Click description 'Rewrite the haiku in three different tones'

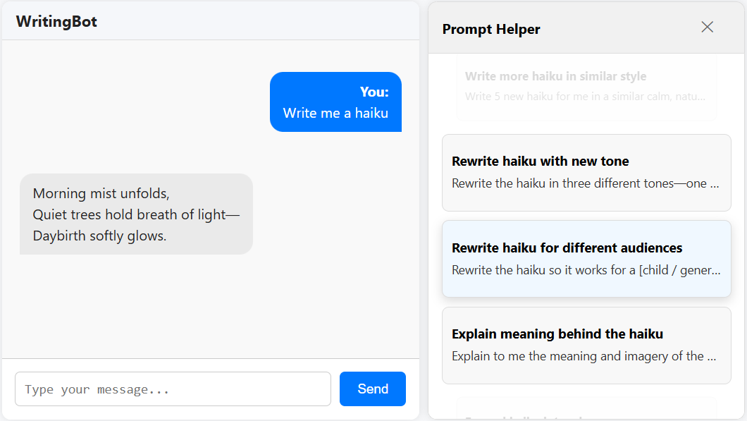585,183
